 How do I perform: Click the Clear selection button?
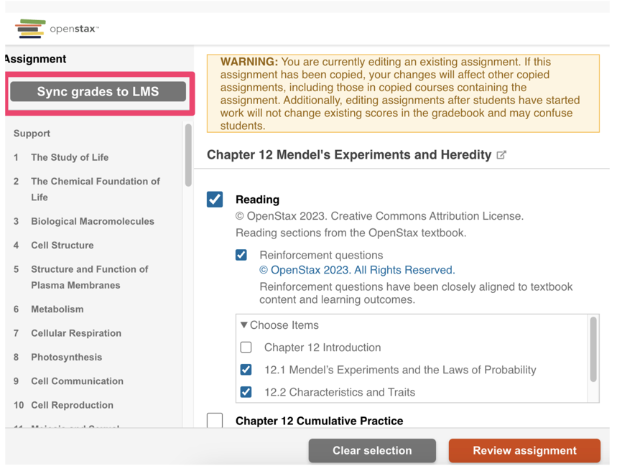(372, 450)
